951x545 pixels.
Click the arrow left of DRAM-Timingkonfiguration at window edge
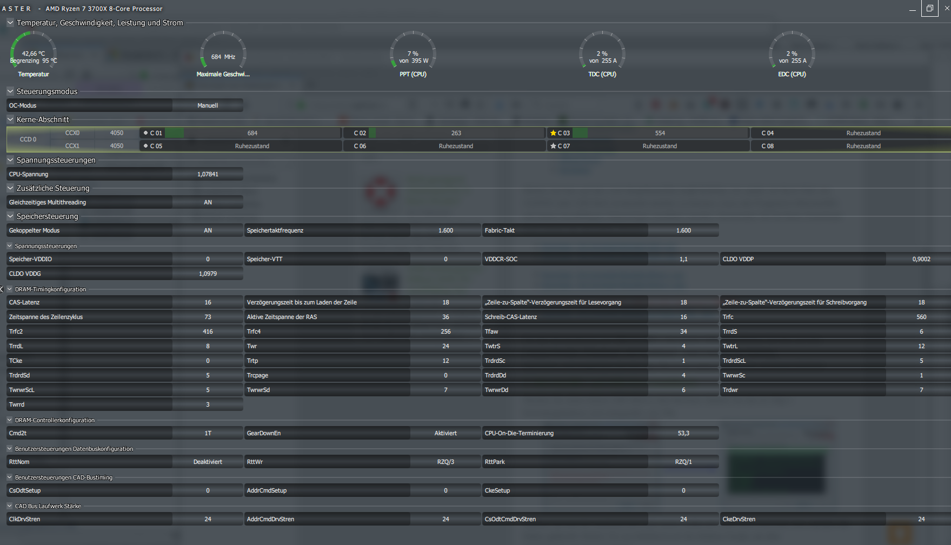(2, 289)
